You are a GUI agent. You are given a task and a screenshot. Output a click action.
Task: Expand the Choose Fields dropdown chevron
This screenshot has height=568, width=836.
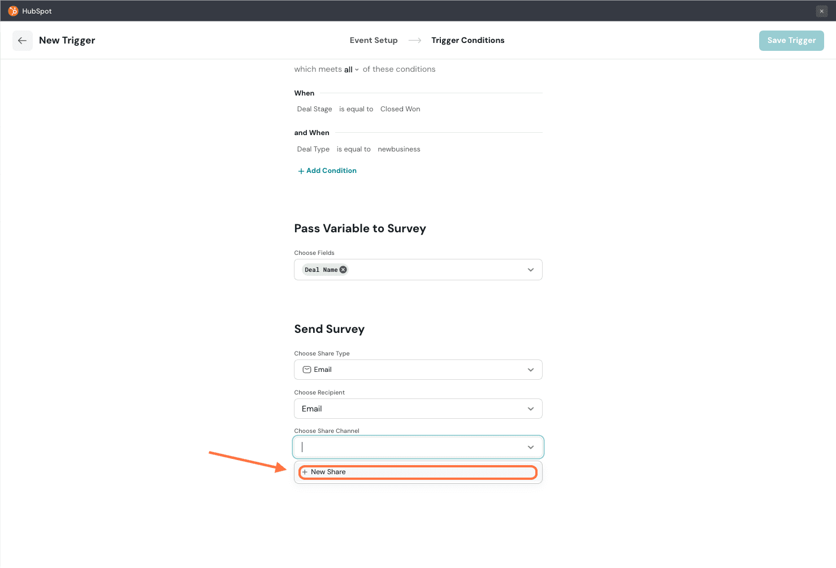pyautogui.click(x=530, y=270)
